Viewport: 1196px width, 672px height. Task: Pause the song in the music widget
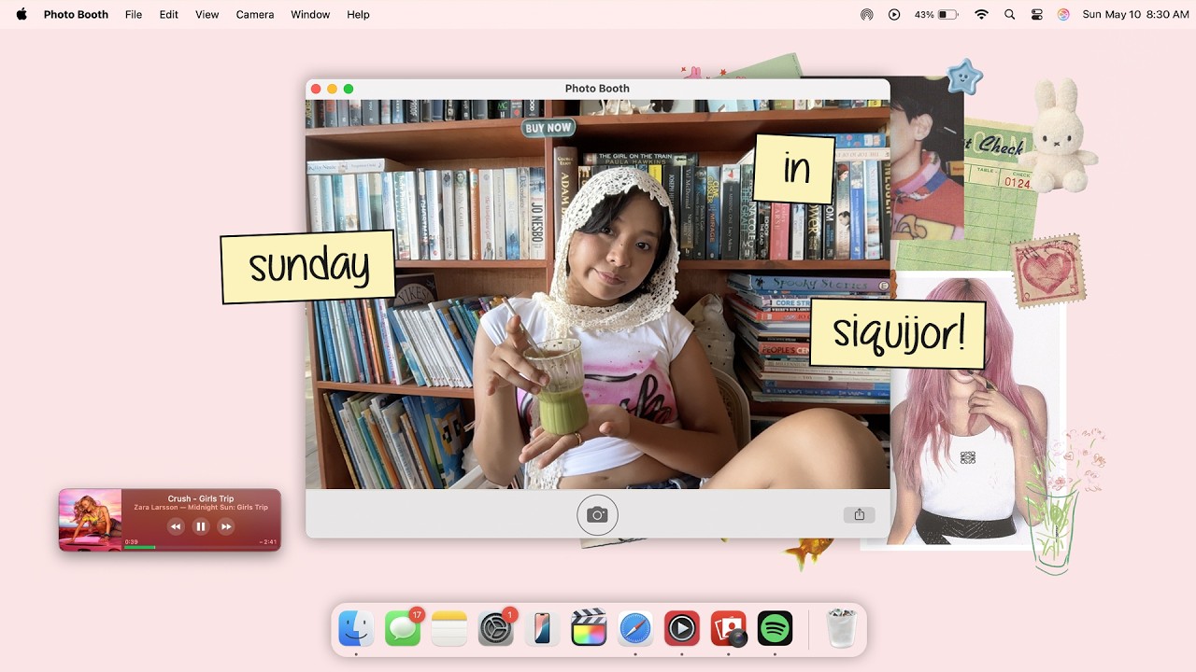coord(200,526)
